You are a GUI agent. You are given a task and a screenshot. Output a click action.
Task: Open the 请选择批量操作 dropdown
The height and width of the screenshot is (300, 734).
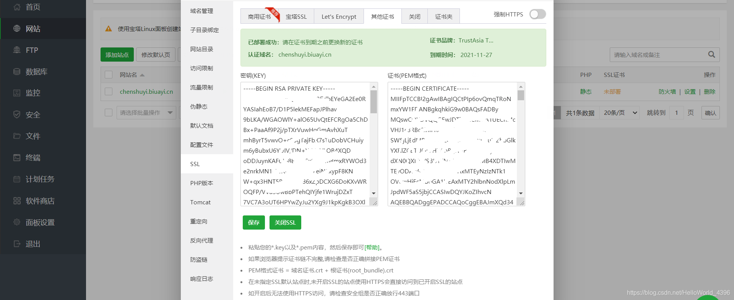[146, 112]
